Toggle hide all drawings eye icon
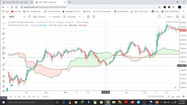The height and width of the screenshot is (105, 187). tap(4, 91)
